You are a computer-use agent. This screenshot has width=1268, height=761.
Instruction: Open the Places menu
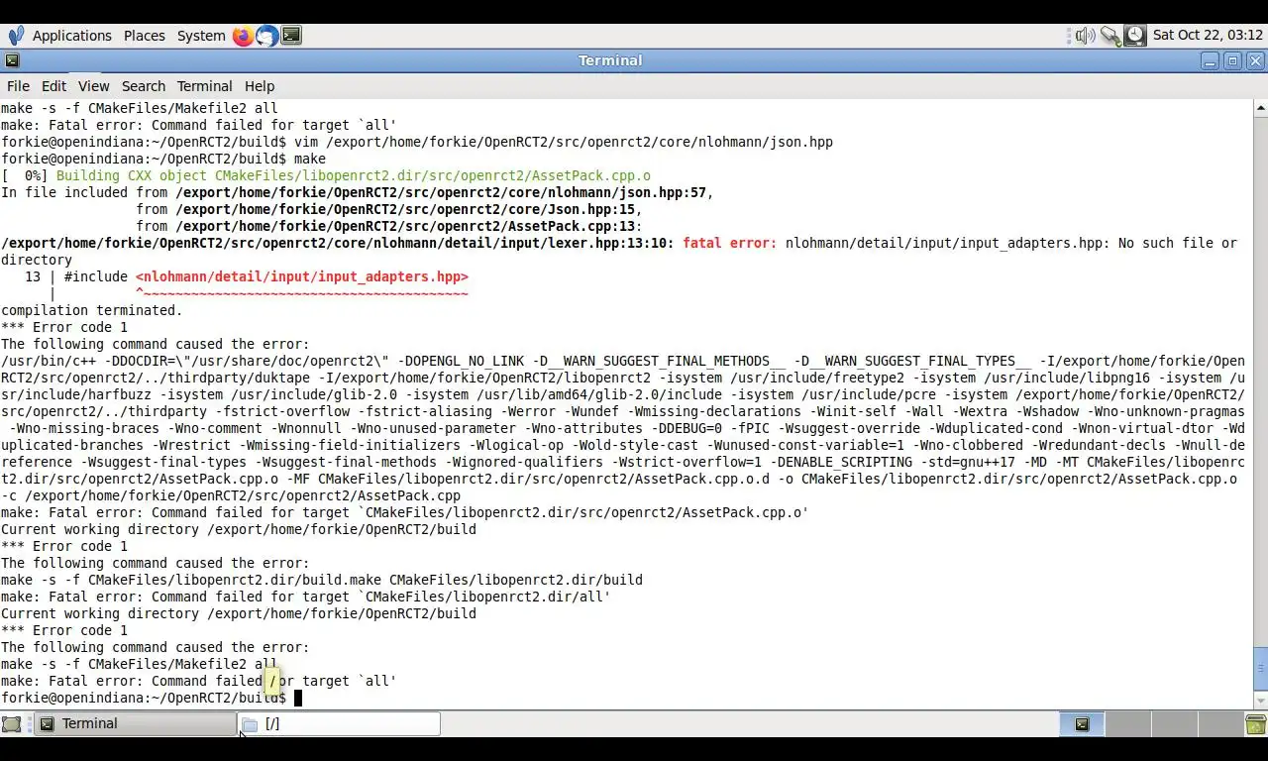point(145,36)
